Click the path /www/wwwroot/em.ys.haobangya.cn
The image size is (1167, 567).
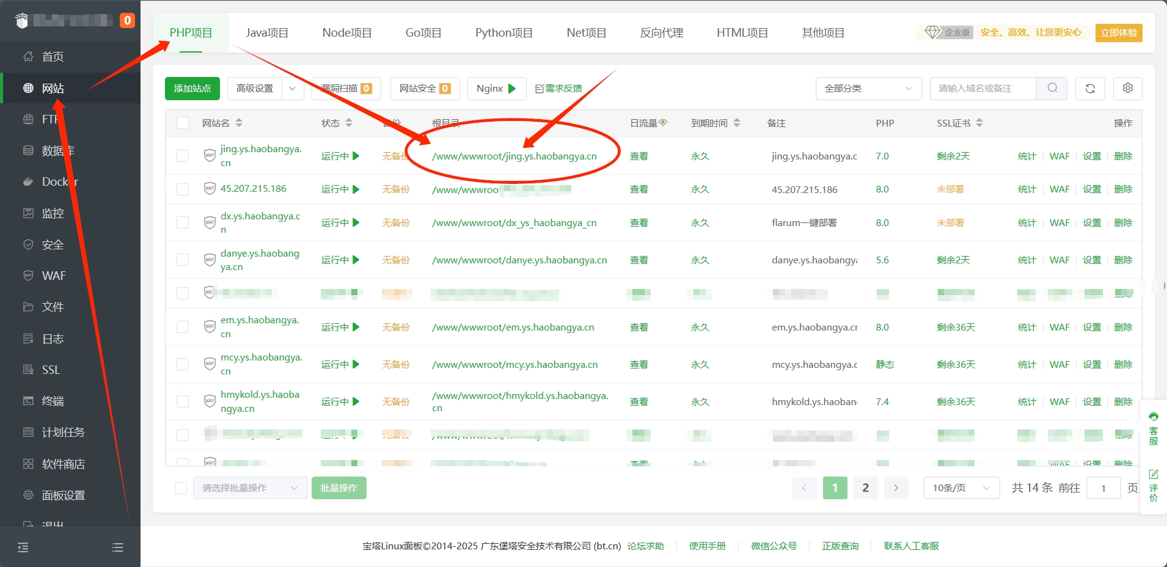513,327
